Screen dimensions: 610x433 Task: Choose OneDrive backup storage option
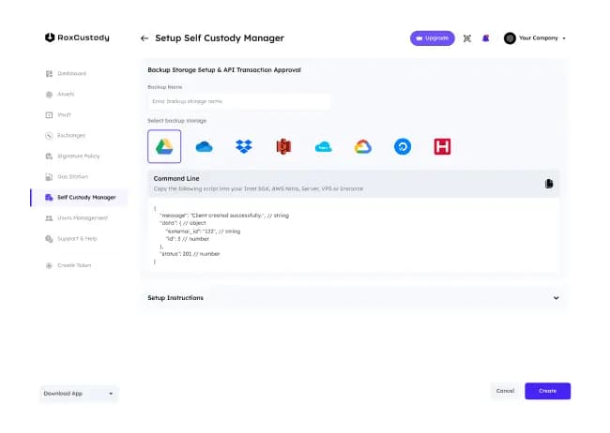(x=205, y=146)
